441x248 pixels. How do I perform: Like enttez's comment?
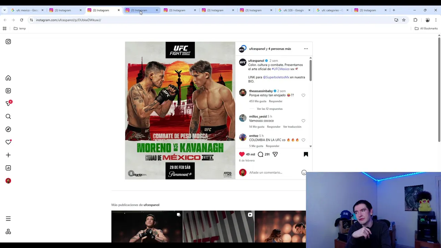click(303, 140)
